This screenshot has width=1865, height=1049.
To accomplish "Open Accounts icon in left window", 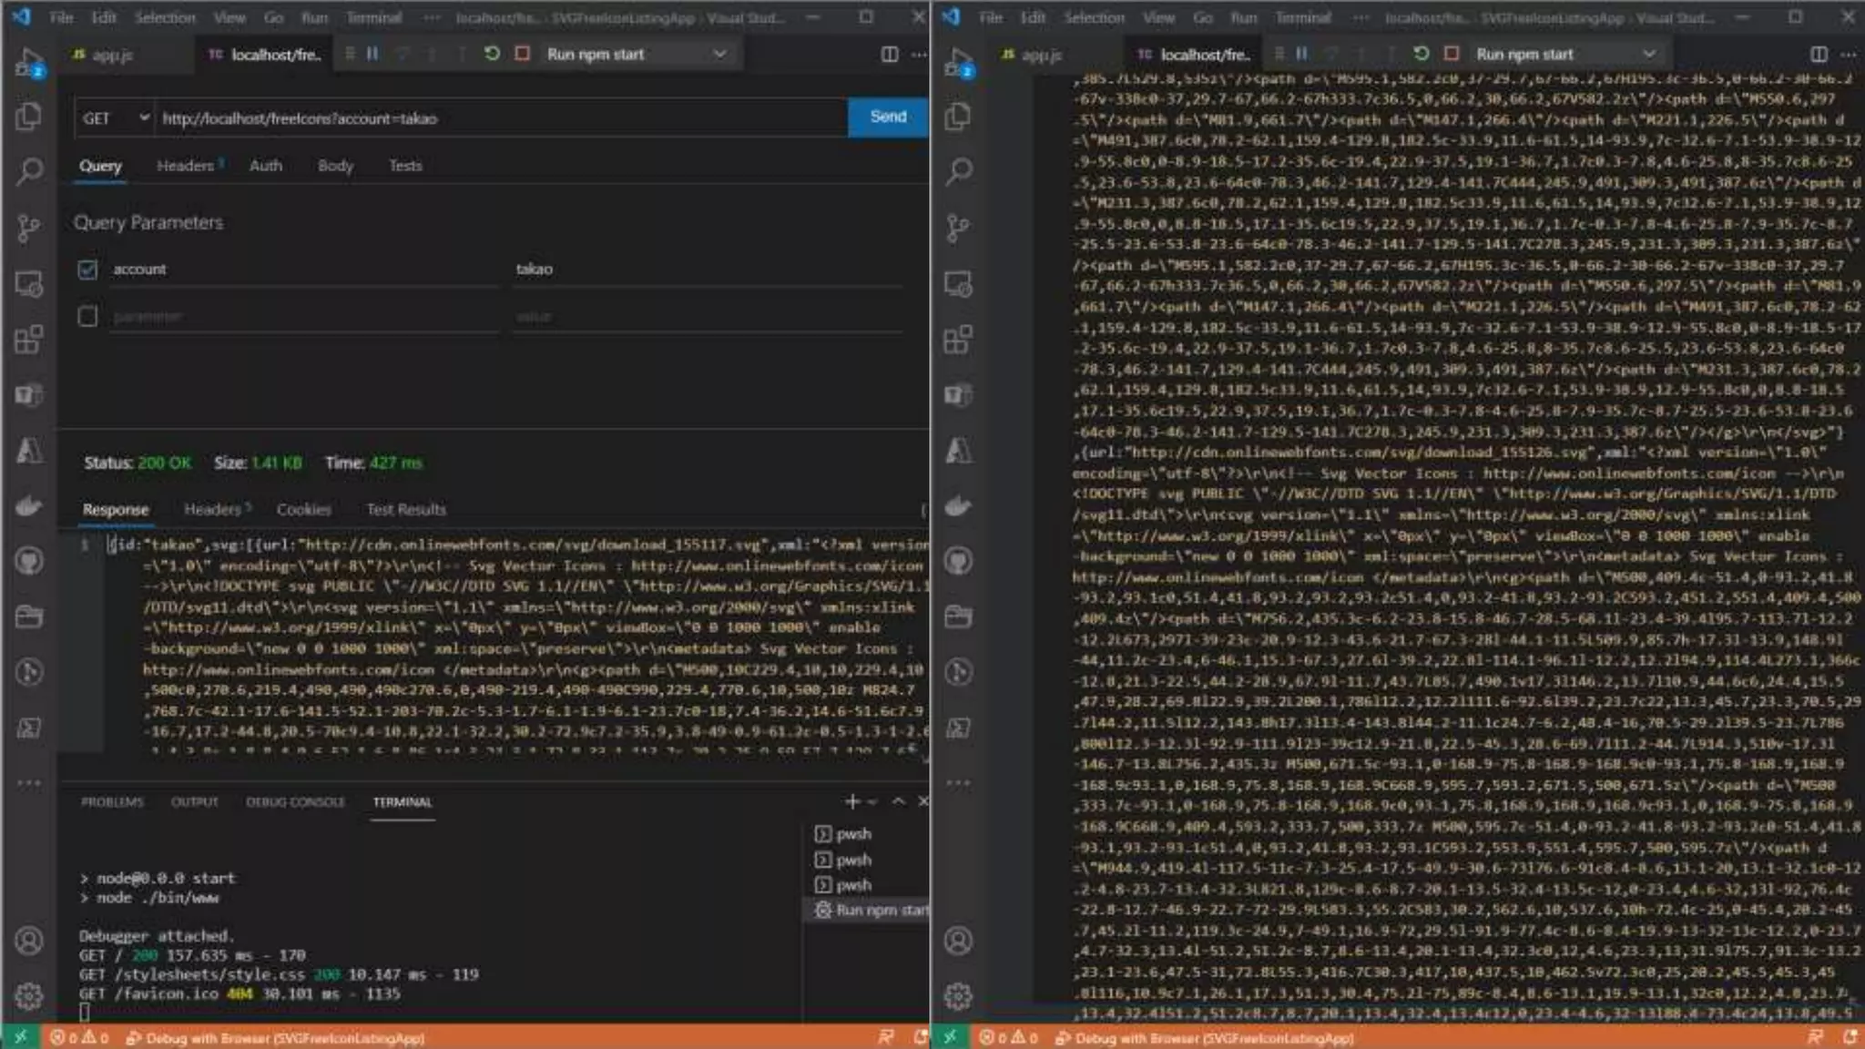I will [29, 941].
